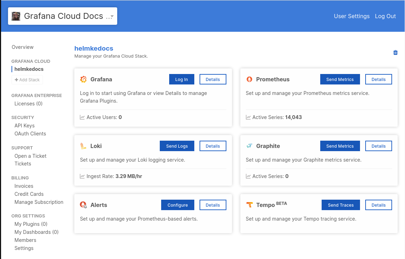Click the Grafana logo icon
The width and height of the screenshot is (405, 259).
(x=83, y=79)
